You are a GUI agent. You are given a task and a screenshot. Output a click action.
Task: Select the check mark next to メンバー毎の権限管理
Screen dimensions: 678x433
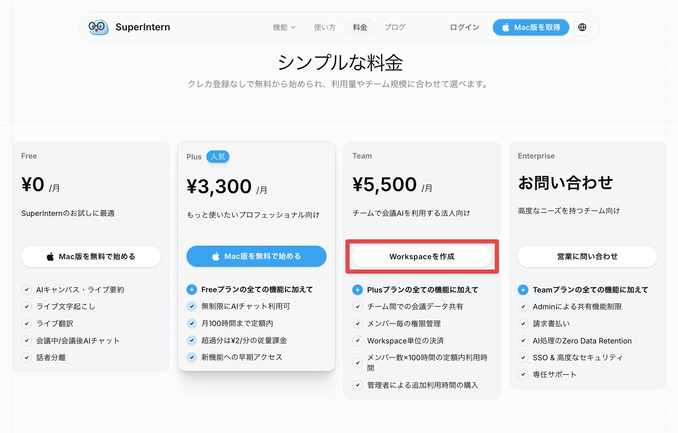[x=358, y=324]
